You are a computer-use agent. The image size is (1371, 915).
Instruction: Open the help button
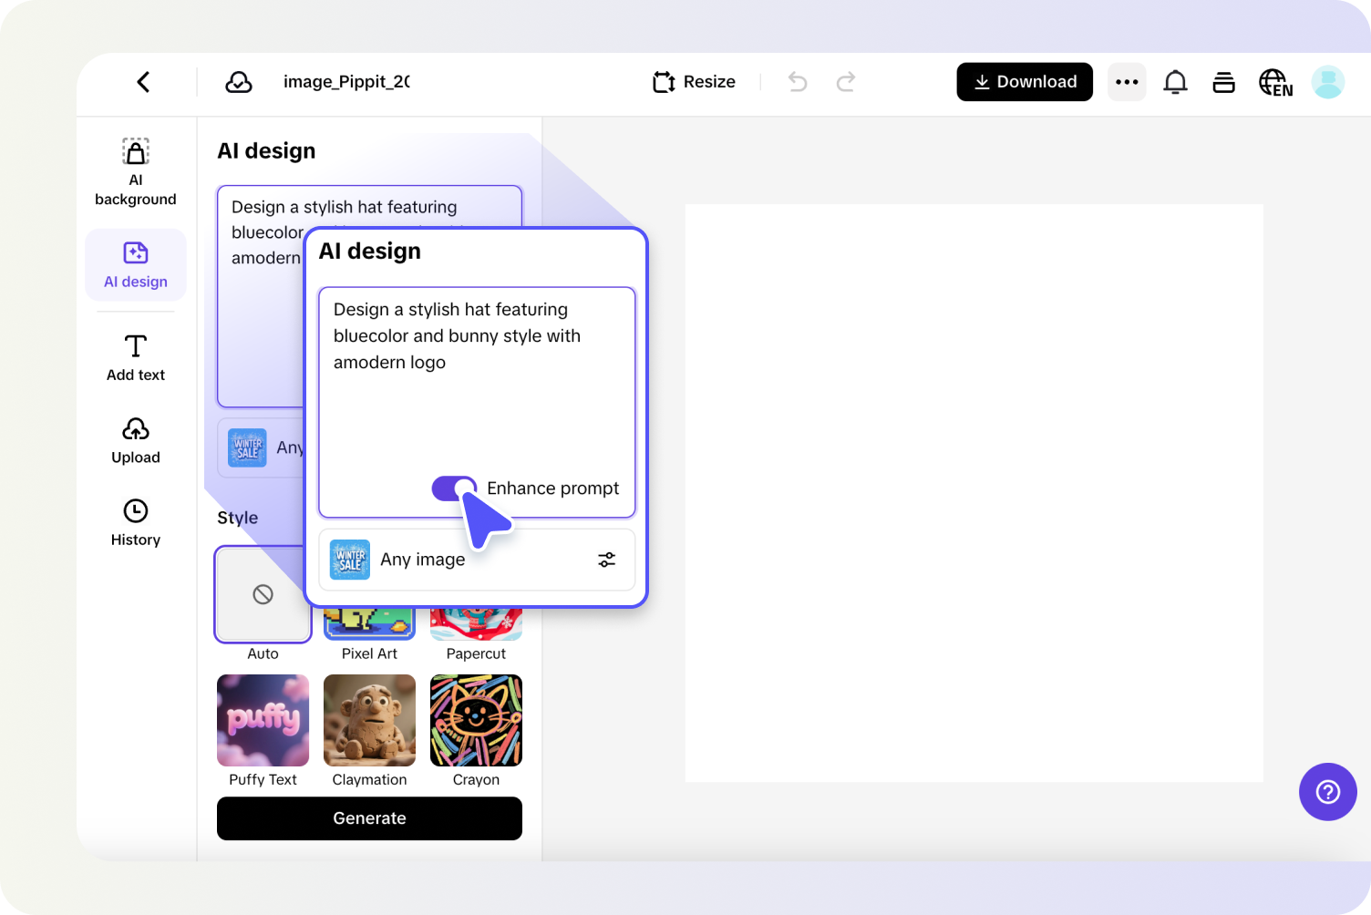pos(1327,791)
